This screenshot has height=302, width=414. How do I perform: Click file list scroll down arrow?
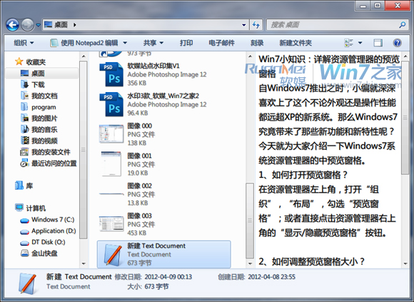pos(250,263)
